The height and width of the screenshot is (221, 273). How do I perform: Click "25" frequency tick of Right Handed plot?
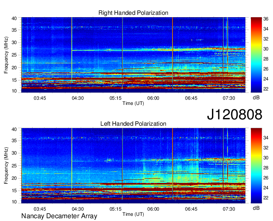click(x=14, y=55)
